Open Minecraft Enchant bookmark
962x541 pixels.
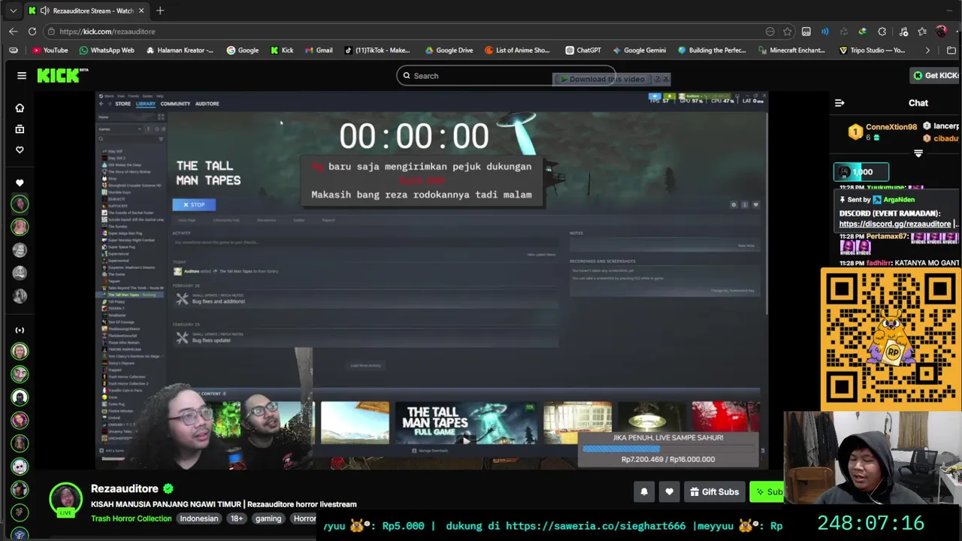coord(791,50)
